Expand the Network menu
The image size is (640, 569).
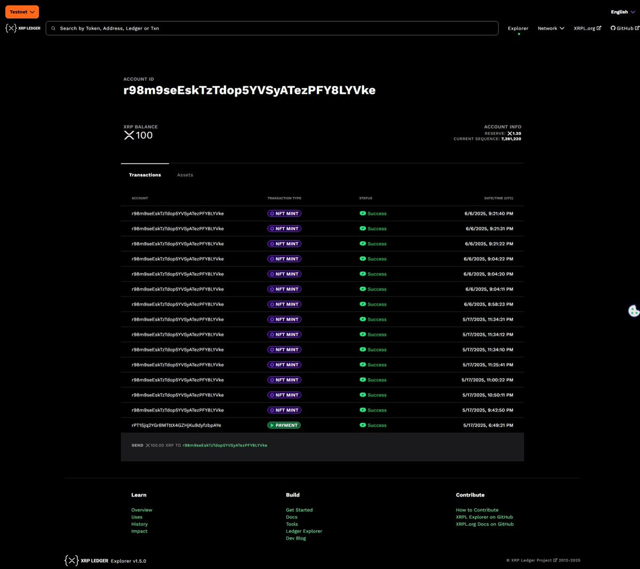click(551, 28)
